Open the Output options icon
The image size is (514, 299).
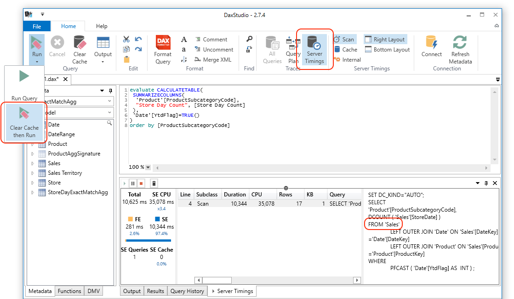pos(103,43)
